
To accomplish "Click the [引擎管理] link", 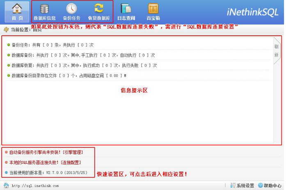I will point(73,152).
